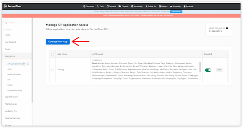Go to the Follow Up section
244x129 pixels.
(x=150, y=6)
